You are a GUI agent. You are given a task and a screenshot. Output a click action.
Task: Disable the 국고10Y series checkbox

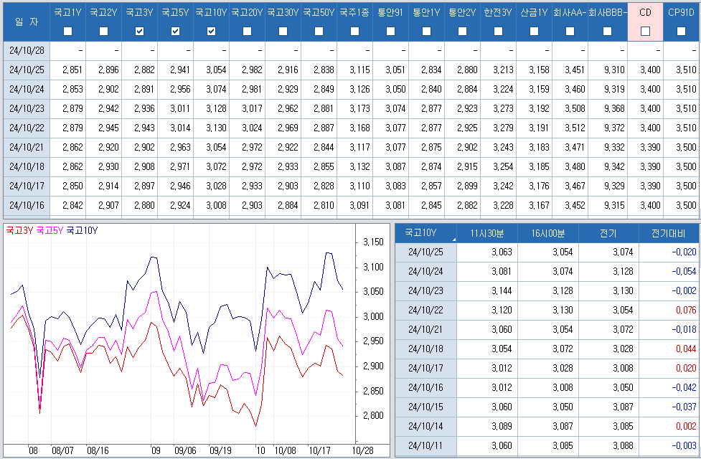tap(211, 31)
